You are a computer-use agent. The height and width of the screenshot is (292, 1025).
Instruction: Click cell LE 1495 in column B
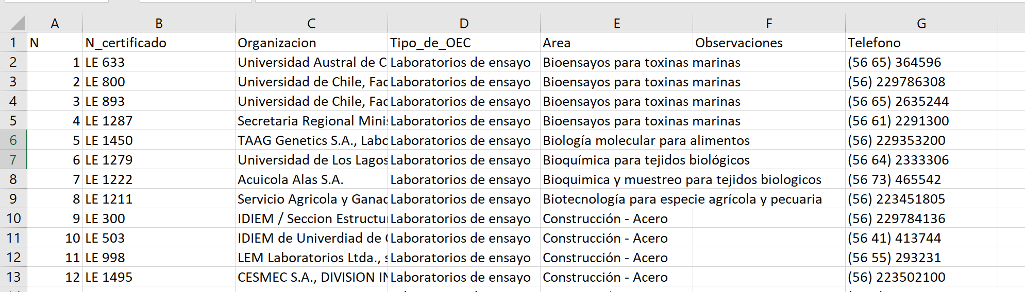(159, 277)
